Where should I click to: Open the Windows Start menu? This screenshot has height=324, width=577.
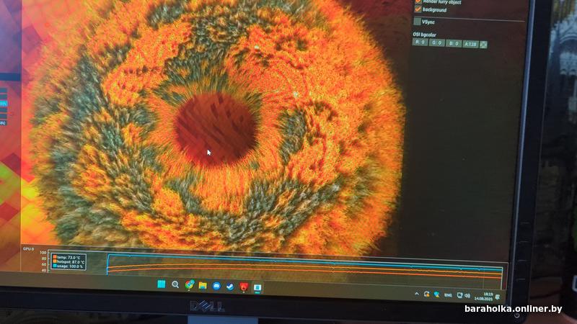pos(161,284)
